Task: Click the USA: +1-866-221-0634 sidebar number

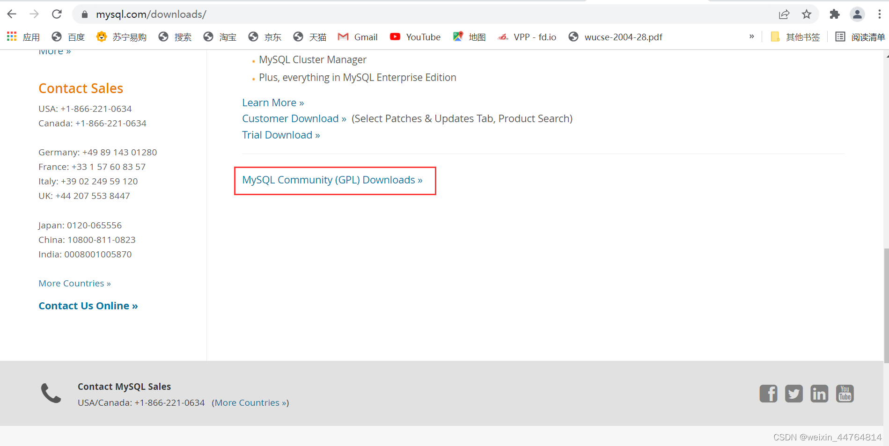Action: click(85, 109)
